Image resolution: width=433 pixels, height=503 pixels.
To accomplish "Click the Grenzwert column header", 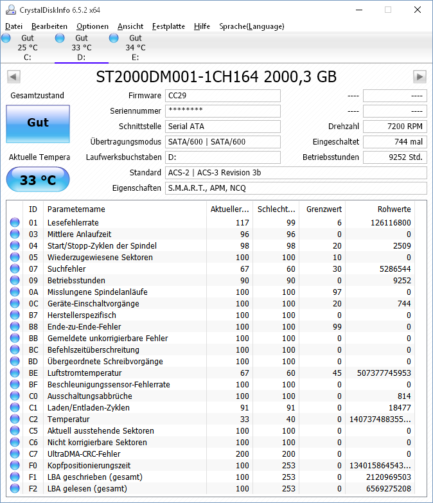I will pyautogui.click(x=322, y=209).
